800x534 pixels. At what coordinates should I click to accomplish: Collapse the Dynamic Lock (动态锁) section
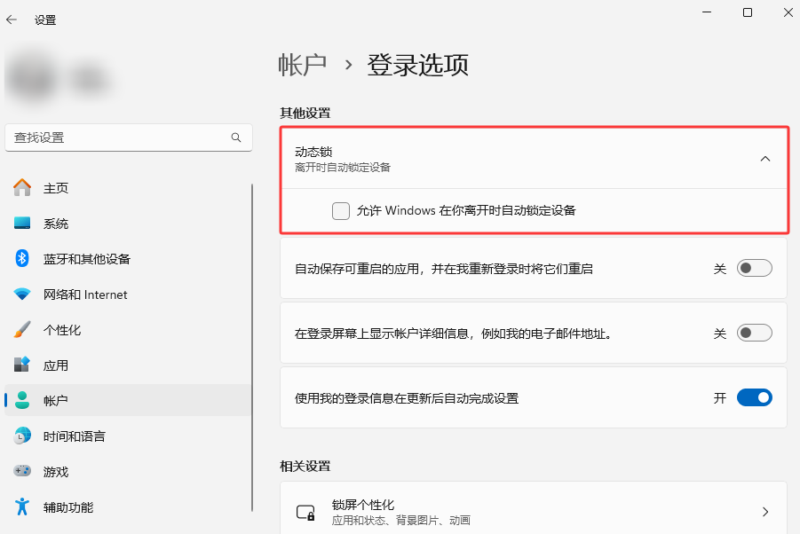[765, 159]
